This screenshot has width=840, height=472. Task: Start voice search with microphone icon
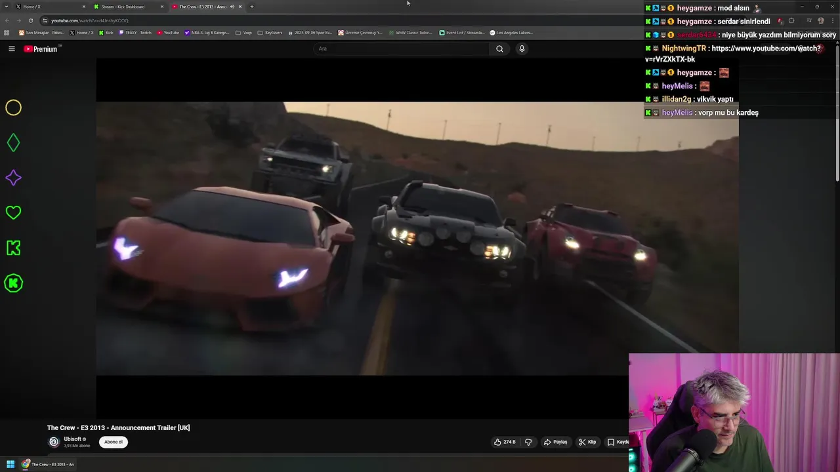[x=522, y=49]
